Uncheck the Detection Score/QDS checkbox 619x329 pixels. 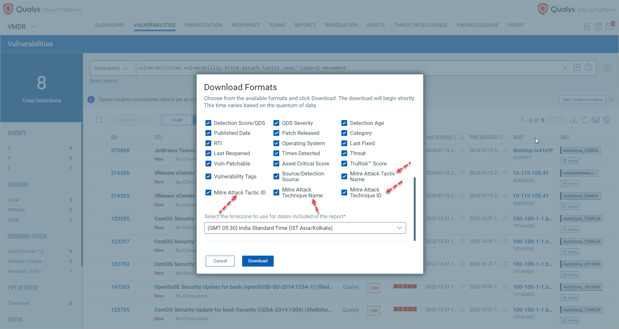point(208,123)
